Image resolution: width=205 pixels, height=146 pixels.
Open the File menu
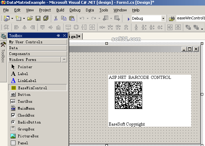(x=6, y=10)
